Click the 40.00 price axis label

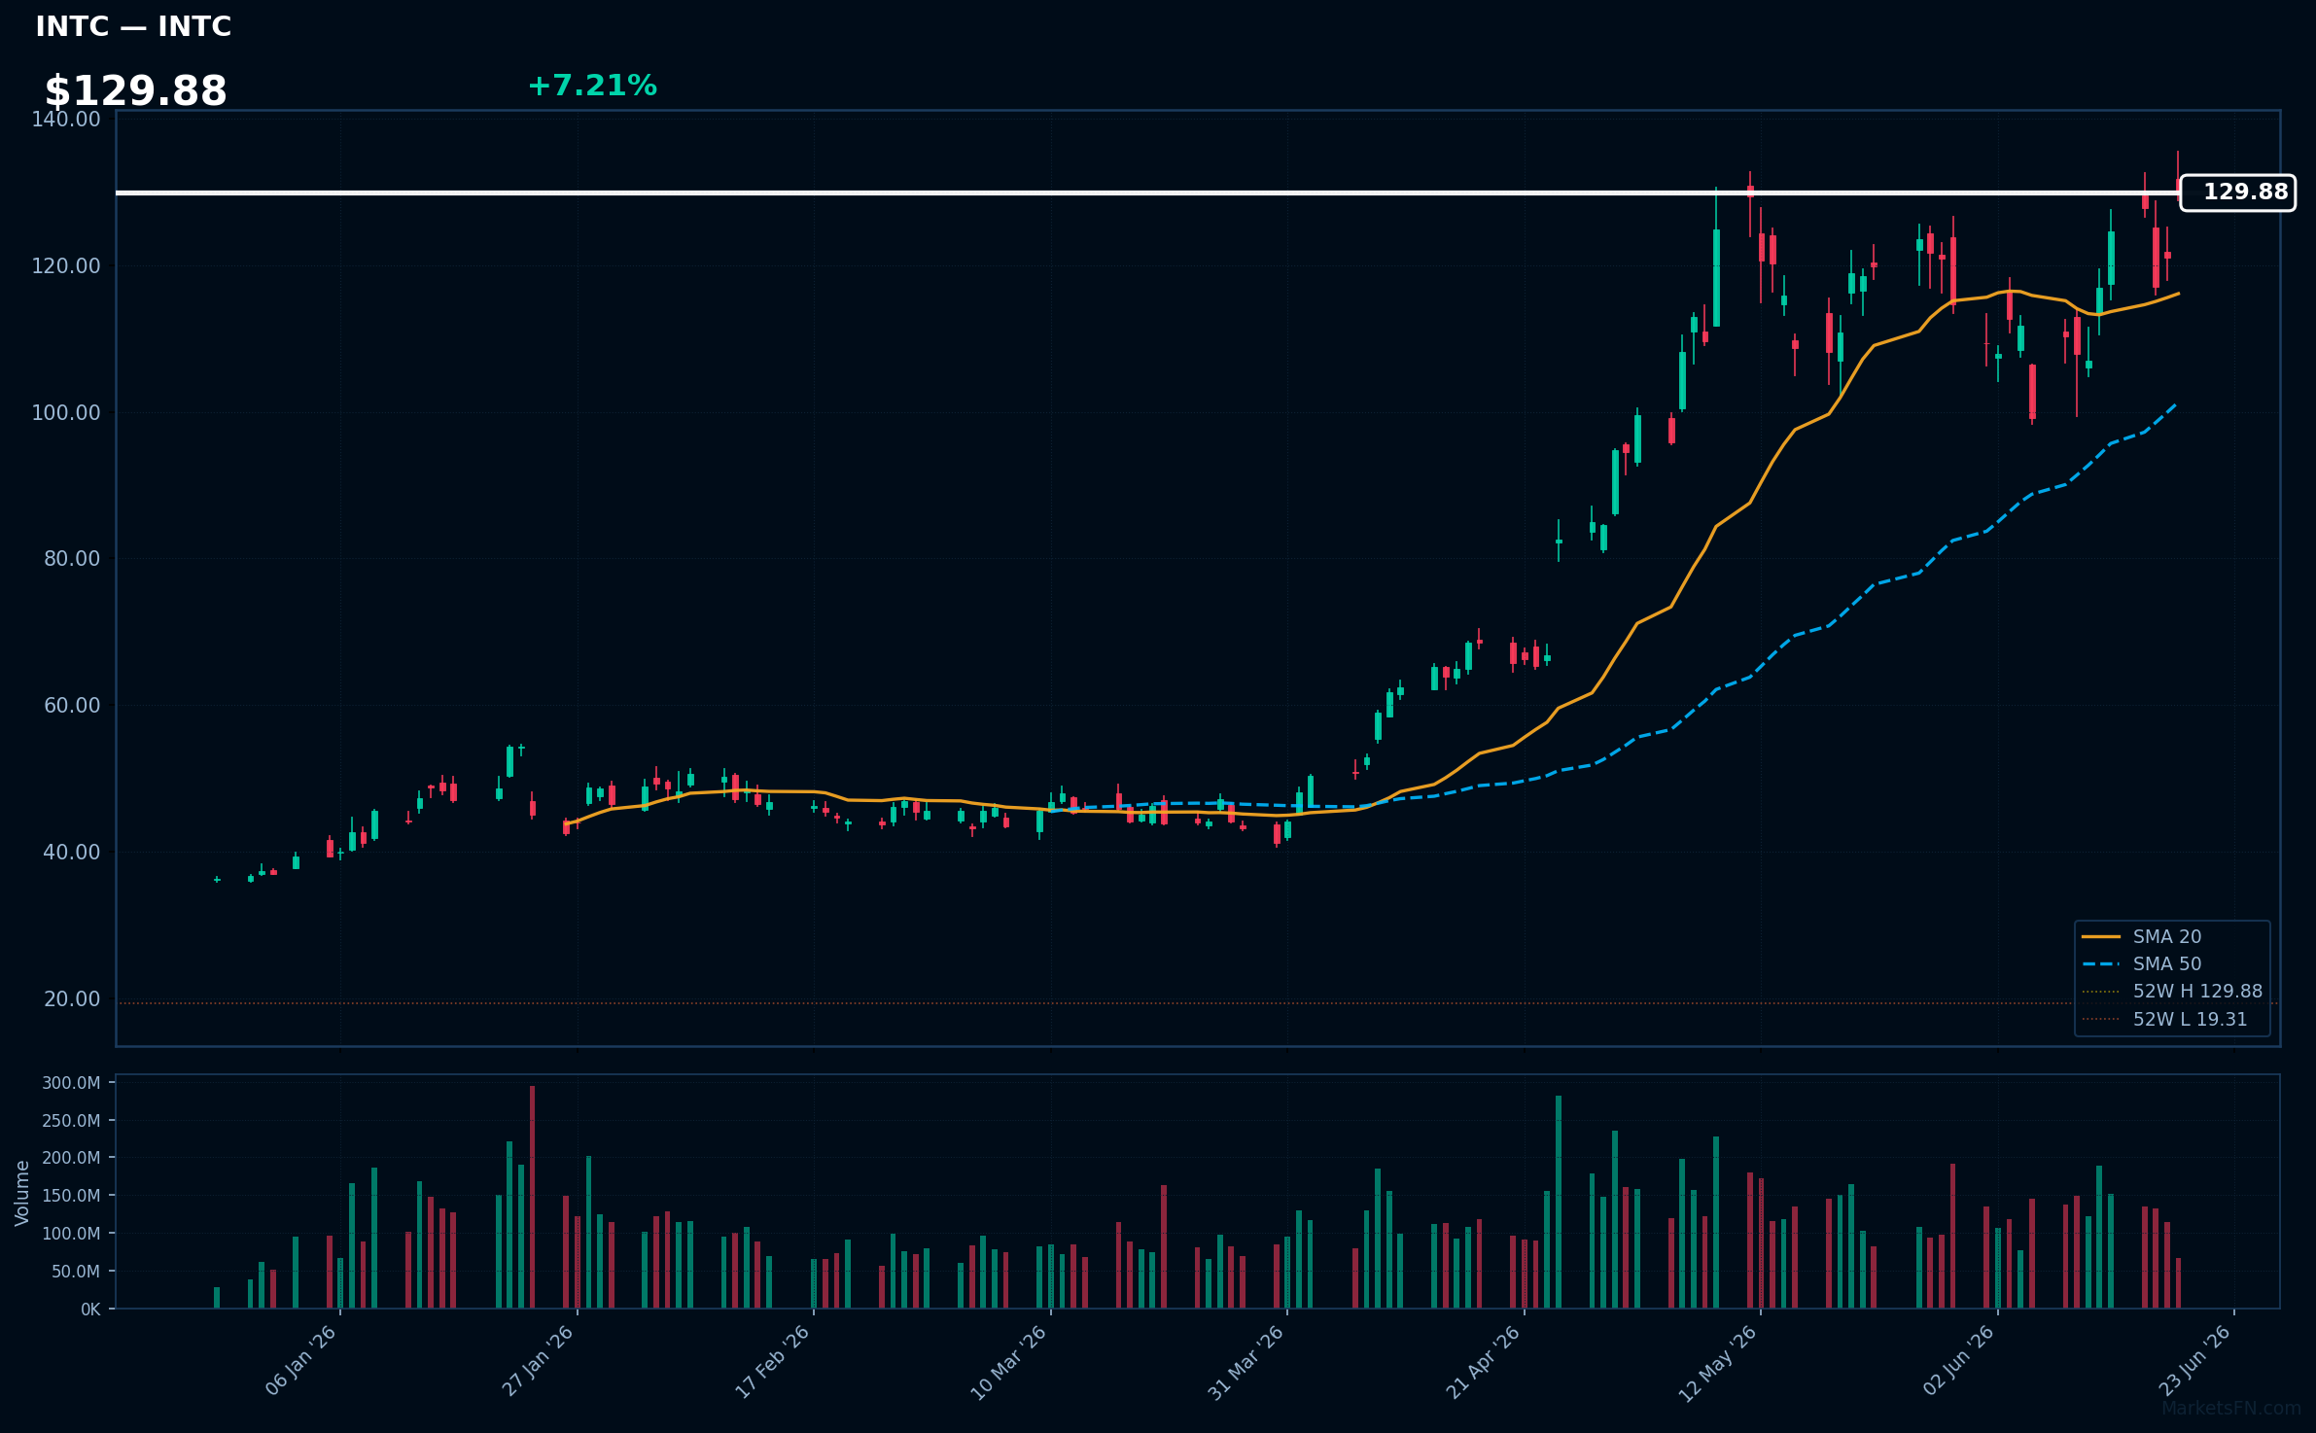click(72, 852)
